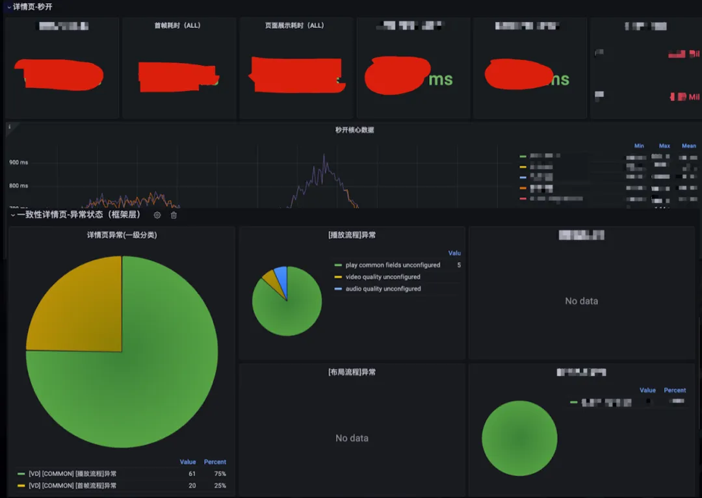This screenshot has width=702, height=498.
Task: Sort 详情页异常 legend by Percent column
Action: tap(215, 462)
